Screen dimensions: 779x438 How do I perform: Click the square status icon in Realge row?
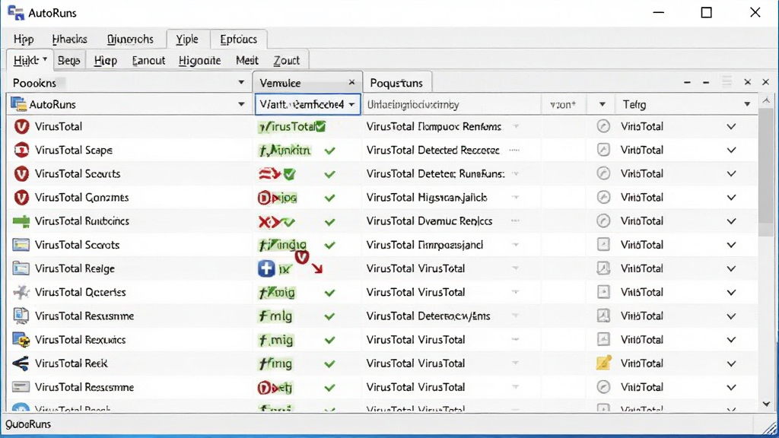point(603,268)
